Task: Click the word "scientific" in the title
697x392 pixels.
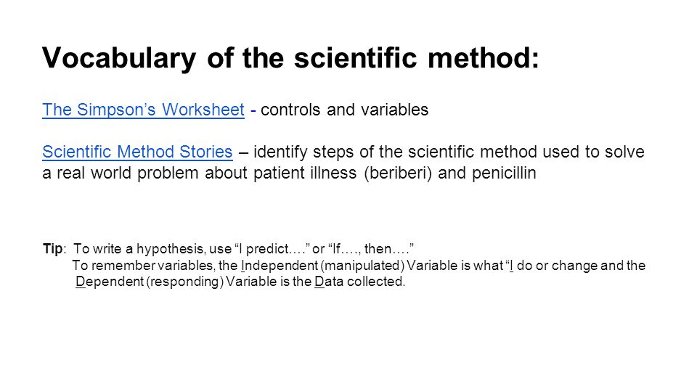Action: click(355, 58)
